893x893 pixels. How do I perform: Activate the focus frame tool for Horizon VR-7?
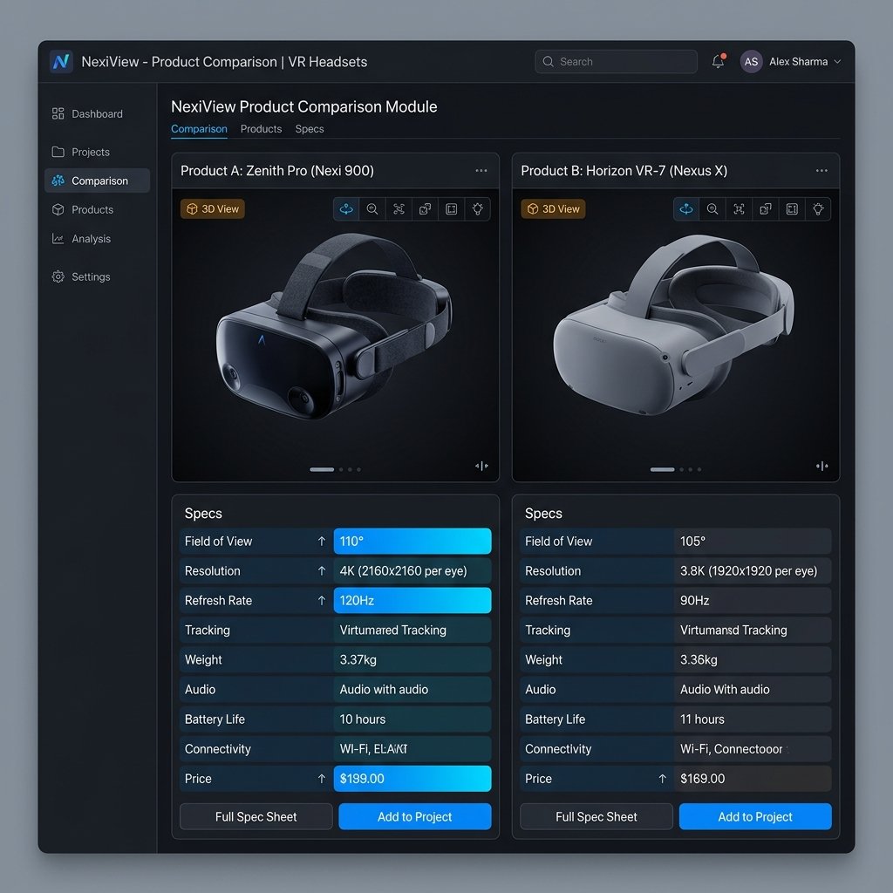(x=739, y=209)
